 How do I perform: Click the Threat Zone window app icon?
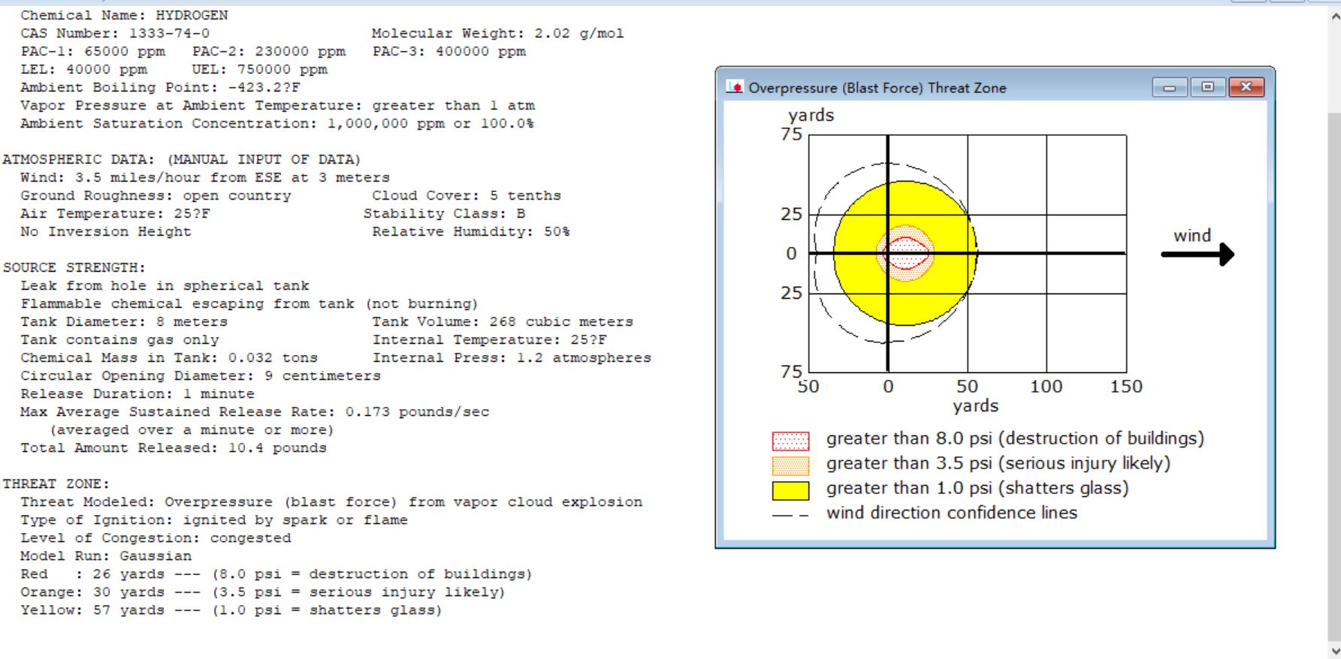pos(734,88)
